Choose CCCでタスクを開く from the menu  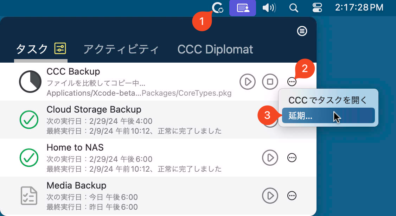click(328, 100)
